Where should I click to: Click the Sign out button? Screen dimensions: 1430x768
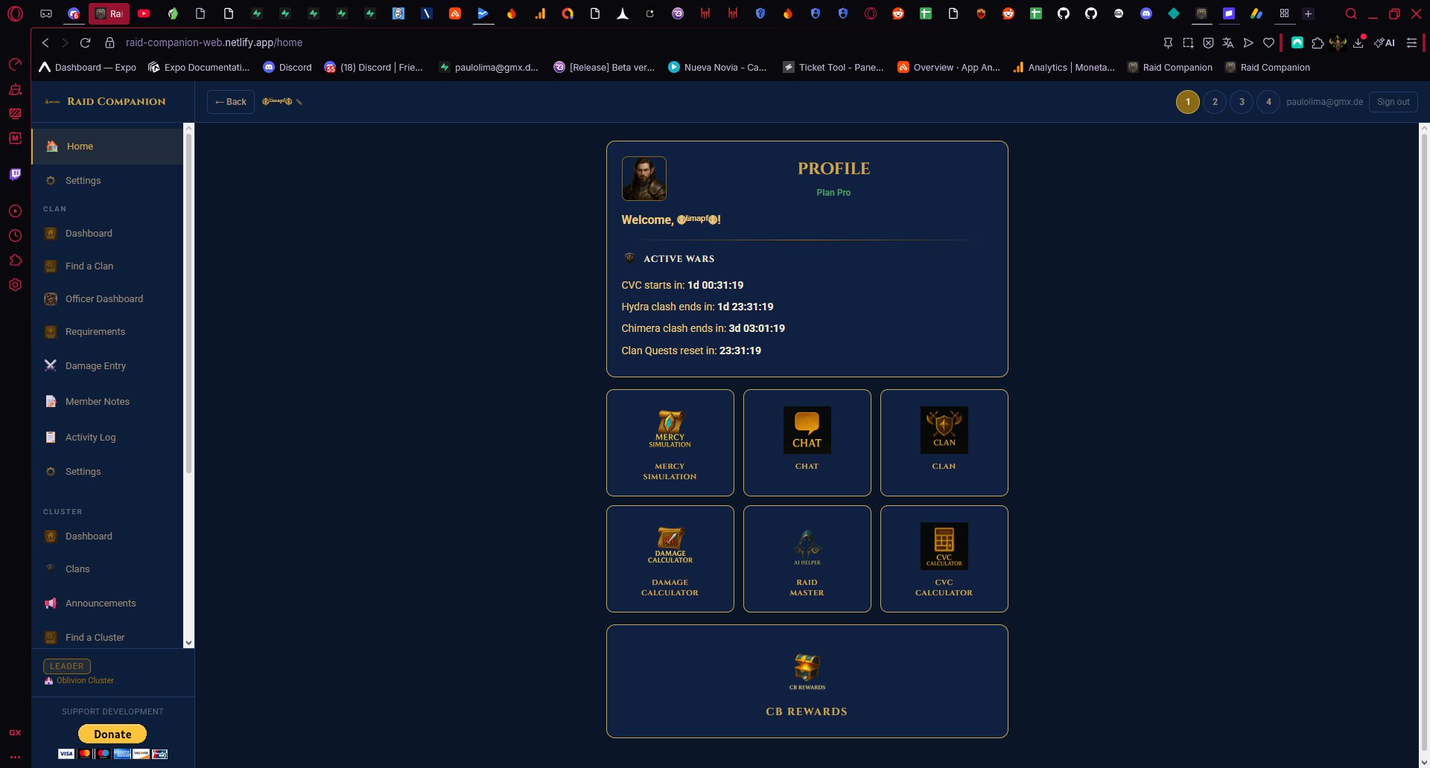(x=1393, y=102)
